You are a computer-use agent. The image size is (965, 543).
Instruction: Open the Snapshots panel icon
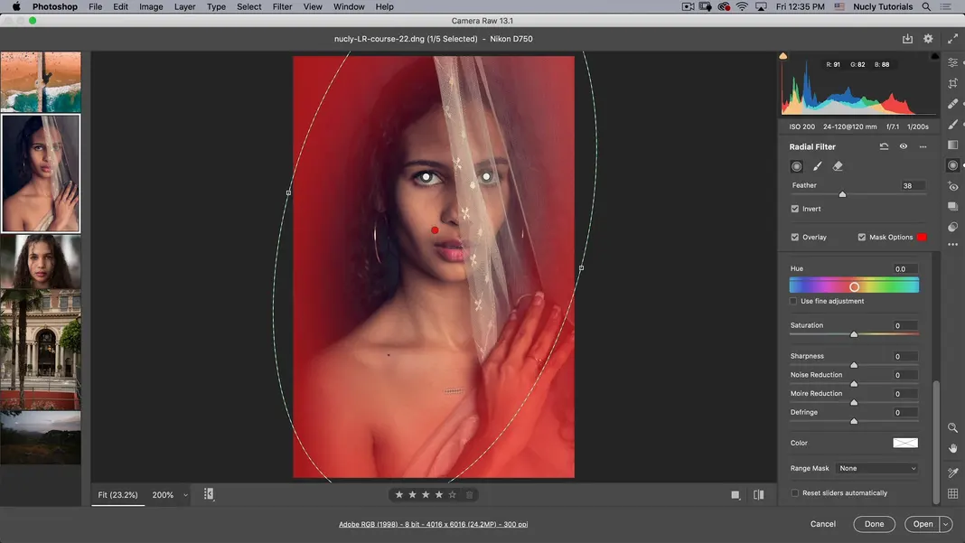click(952, 206)
